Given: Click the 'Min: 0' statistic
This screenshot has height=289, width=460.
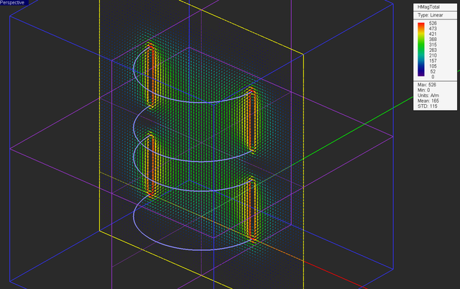Looking at the screenshot, I should click(423, 90).
